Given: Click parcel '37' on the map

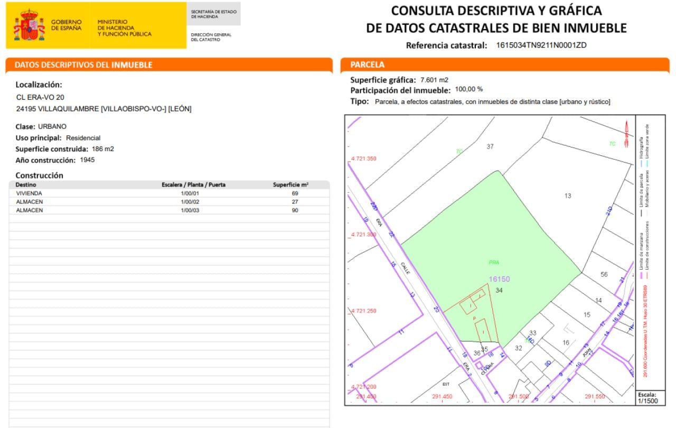Looking at the screenshot, I should coord(490,146).
